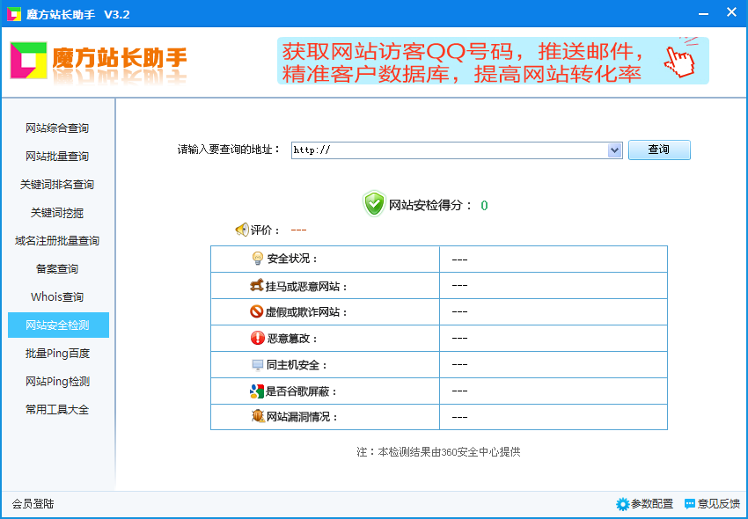Click the Google icon for 是否谷歌屏蔽

[257, 391]
